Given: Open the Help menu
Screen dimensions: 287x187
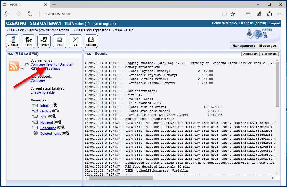Looking at the screenshot, I should coord(130,30).
